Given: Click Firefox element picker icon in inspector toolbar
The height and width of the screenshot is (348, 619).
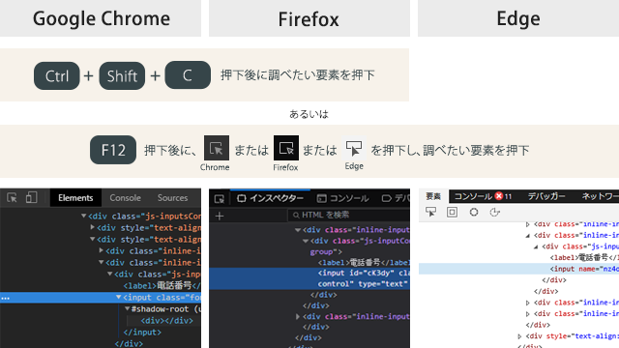Looking at the screenshot, I should click(x=220, y=199).
